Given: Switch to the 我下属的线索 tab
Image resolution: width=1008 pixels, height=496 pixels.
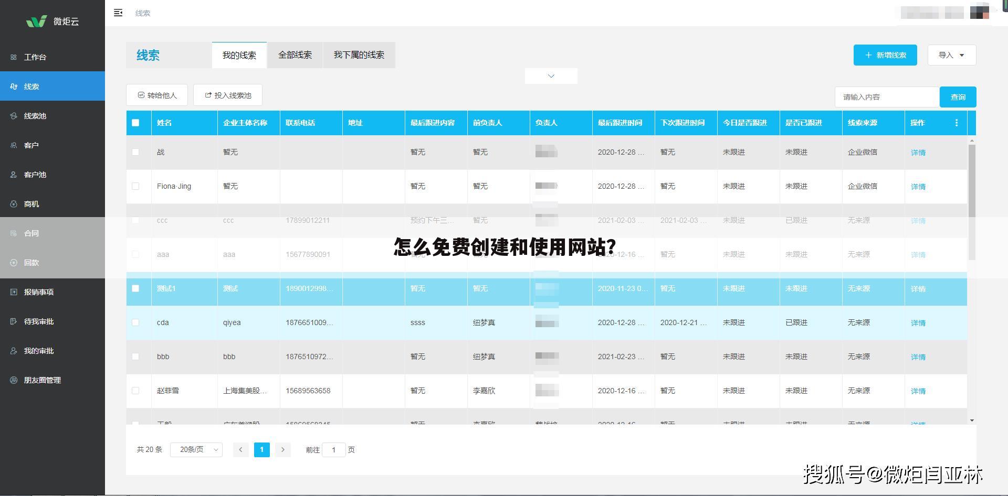Looking at the screenshot, I should click(359, 55).
